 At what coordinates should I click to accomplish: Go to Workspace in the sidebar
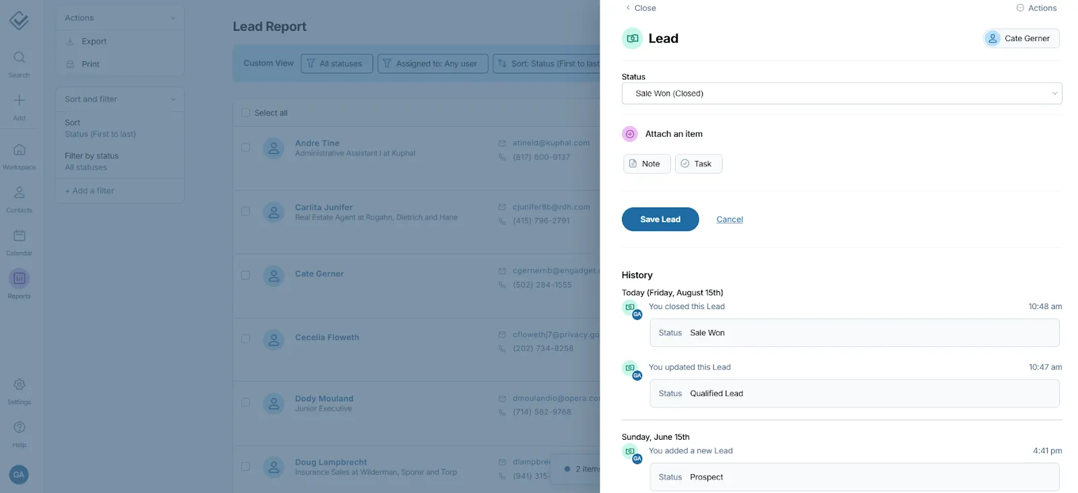pyautogui.click(x=19, y=156)
